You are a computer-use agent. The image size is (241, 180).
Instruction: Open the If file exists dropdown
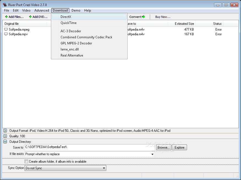coord(152,154)
